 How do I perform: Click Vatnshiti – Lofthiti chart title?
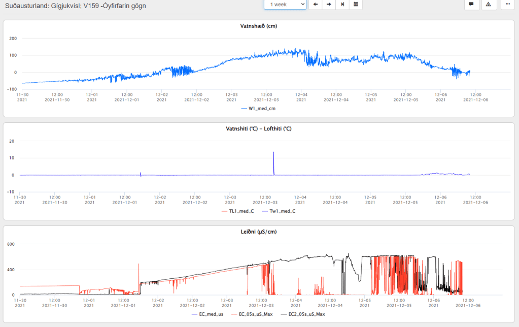(258, 129)
